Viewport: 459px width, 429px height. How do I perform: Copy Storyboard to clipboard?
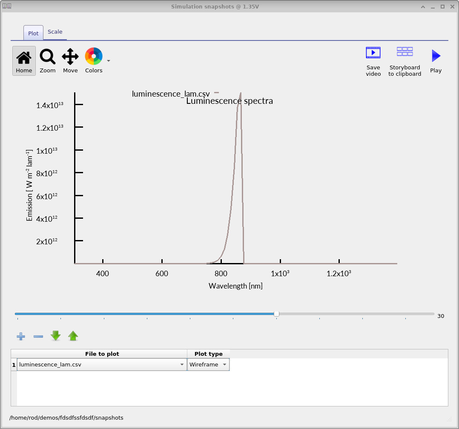404,61
